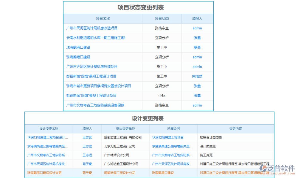Screen dimensions: 298x178
Task: Click filler 张鑫 for 云南水利枢纽 project
Action: tap(197, 38)
